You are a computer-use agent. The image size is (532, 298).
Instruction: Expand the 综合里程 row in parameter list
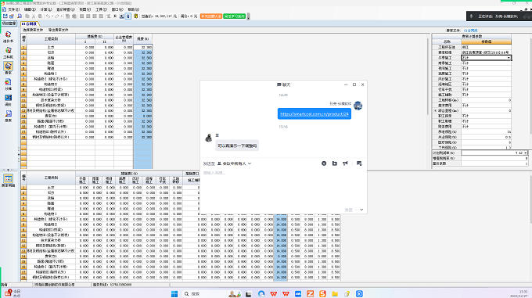[435, 111]
